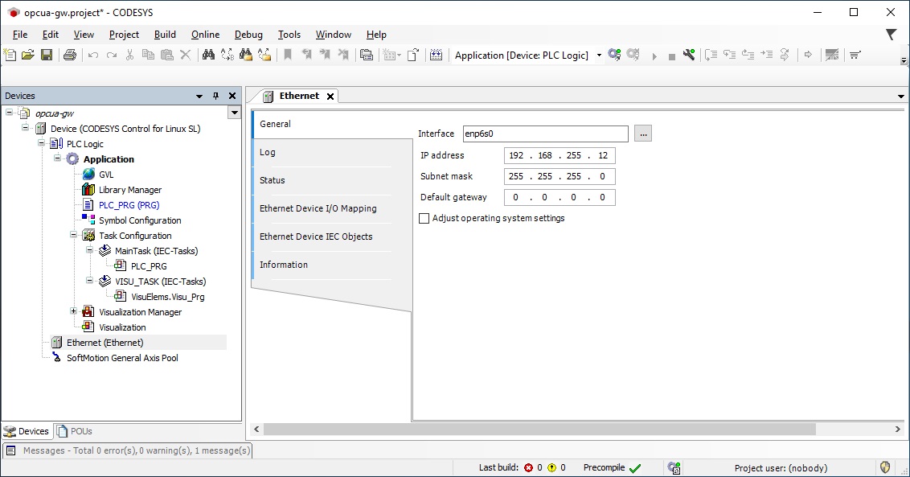
Task: Collapse the PLC Logic node
Action: pos(41,142)
